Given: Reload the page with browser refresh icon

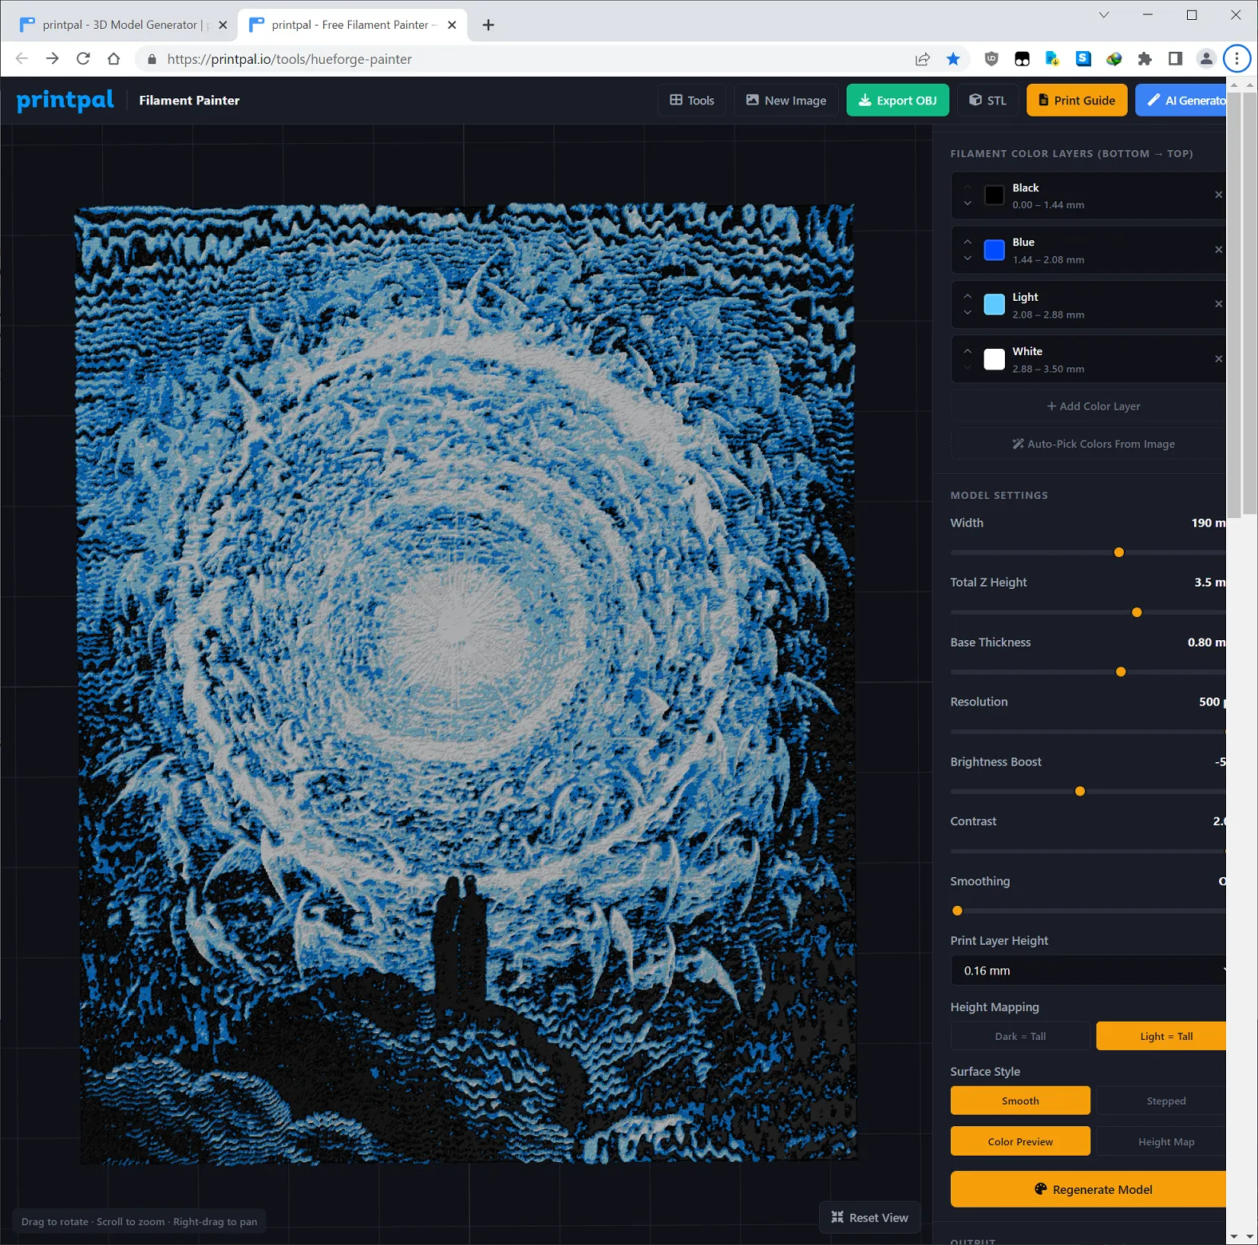Looking at the screenshot, I should click(83, 58).
